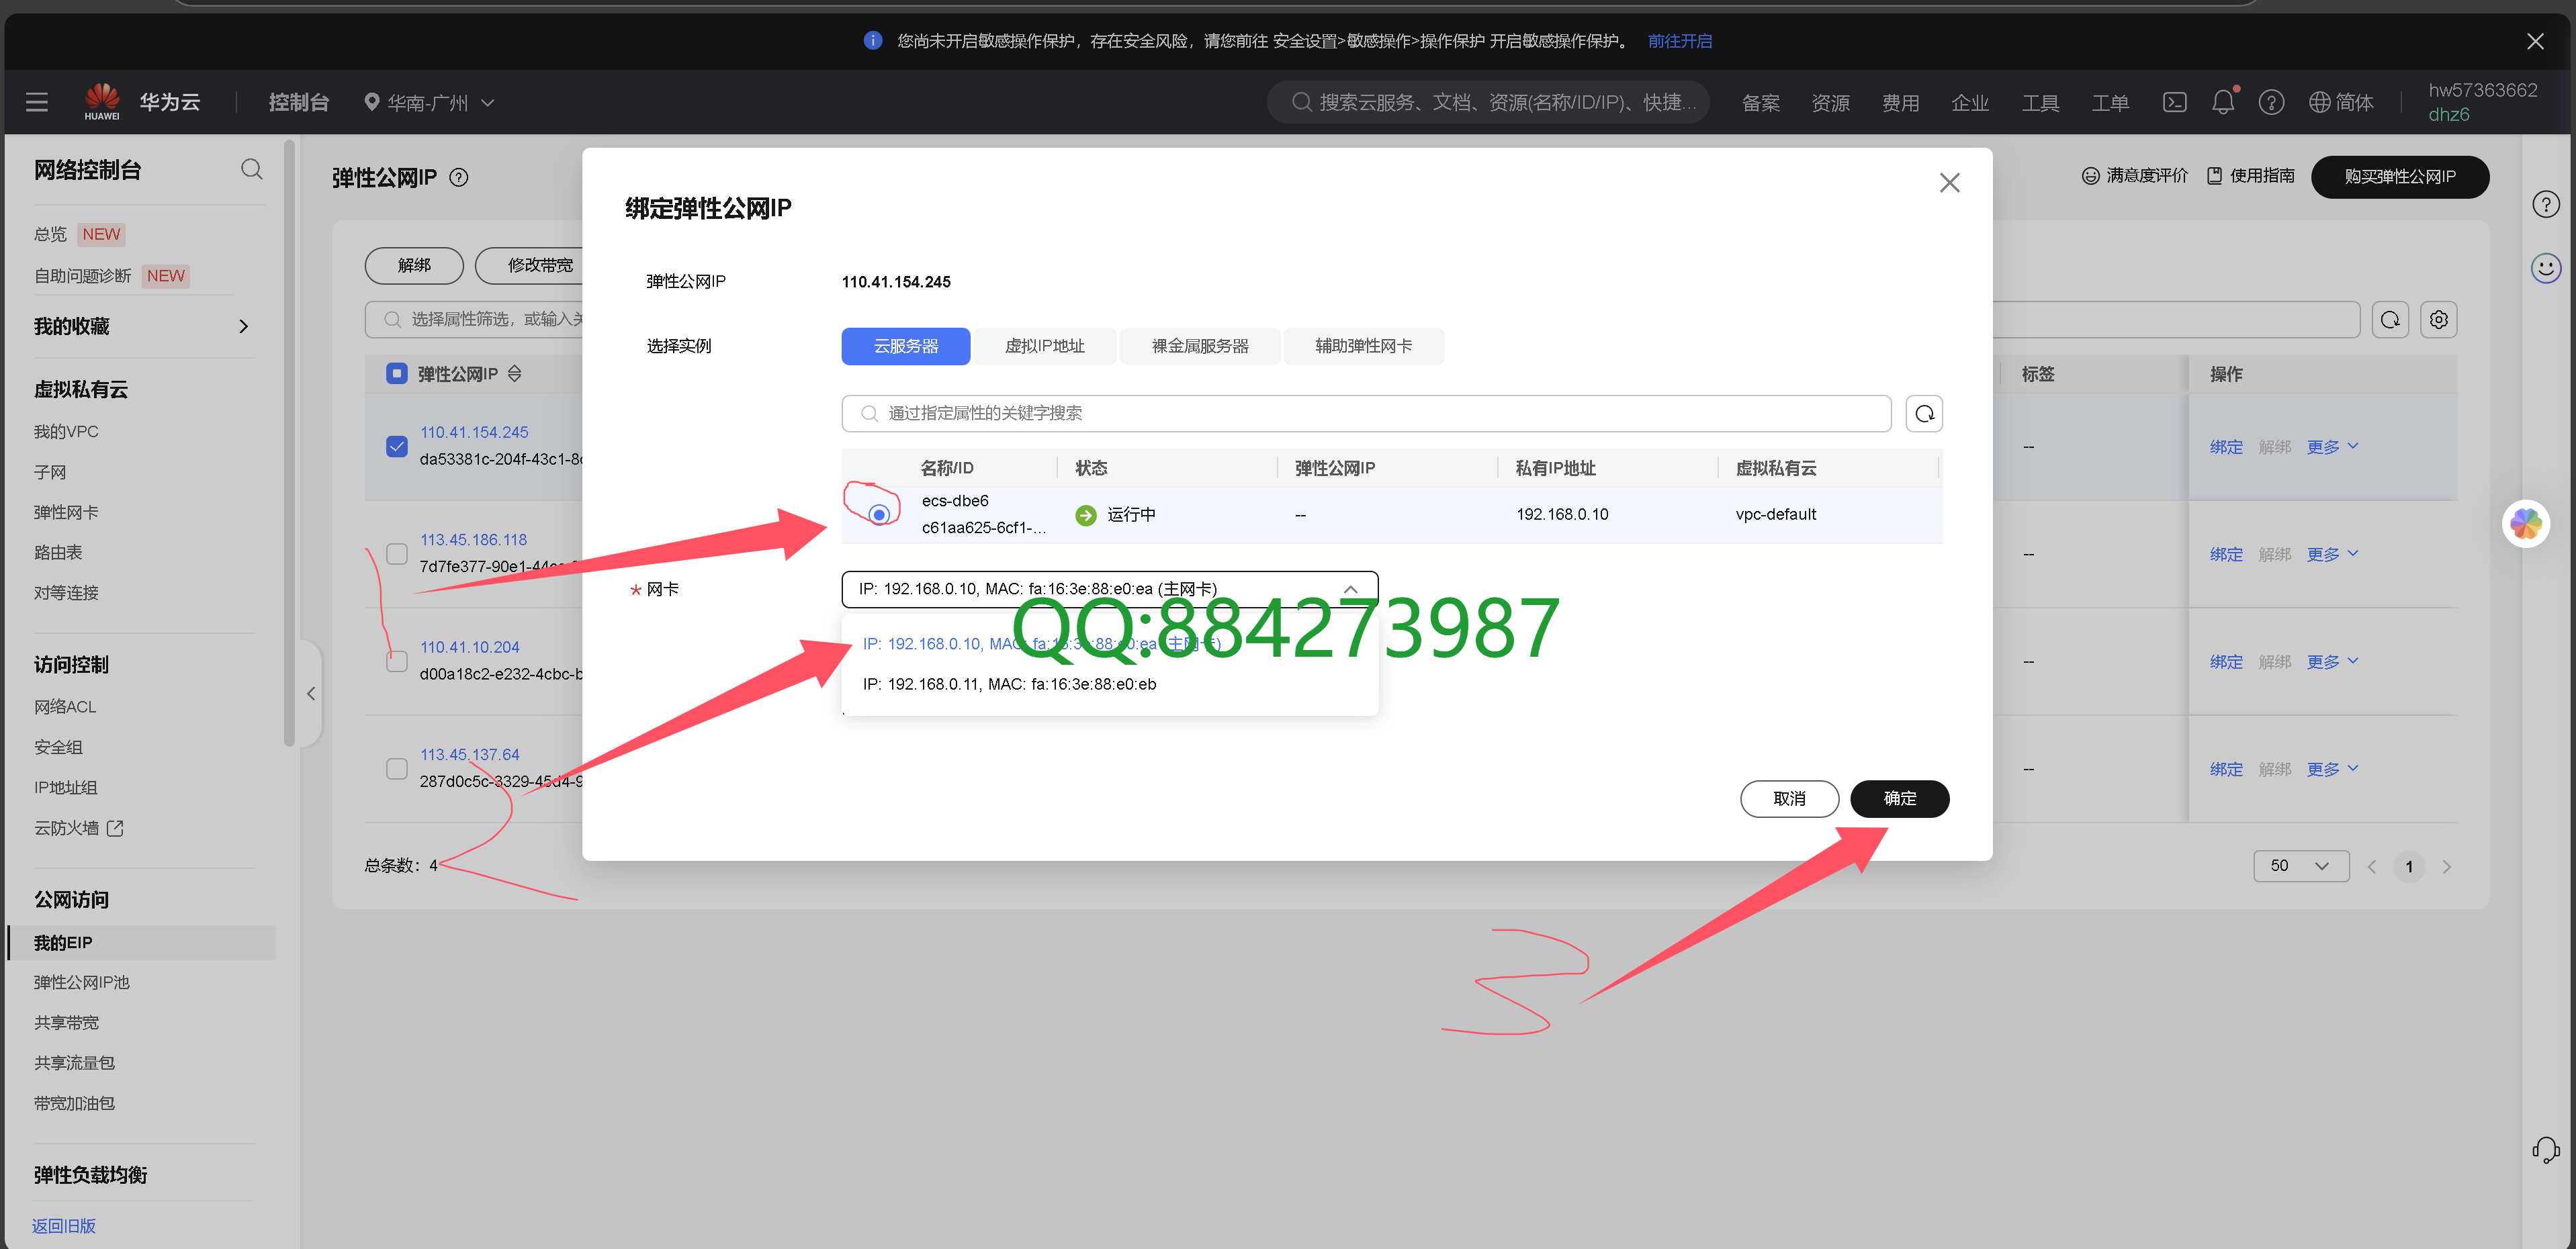Follow the 前往开启 link in banner
The image size is (2576, 1249).
(x=1679, y=41)
